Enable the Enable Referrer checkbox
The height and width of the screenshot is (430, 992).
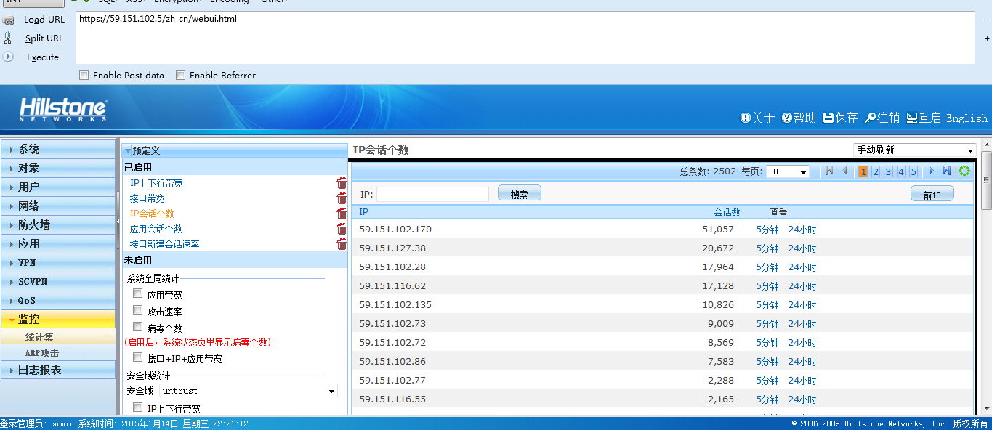[181, 75]
